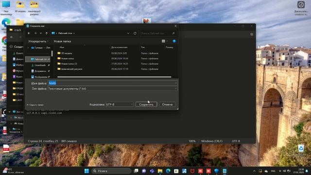Click the UTF-8 entry in Notepad status bar

click(x=236, y=141)
